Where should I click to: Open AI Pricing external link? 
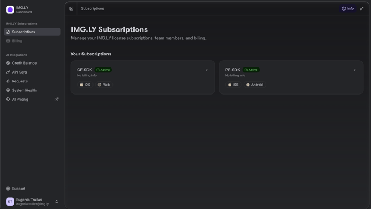[32, 99]
